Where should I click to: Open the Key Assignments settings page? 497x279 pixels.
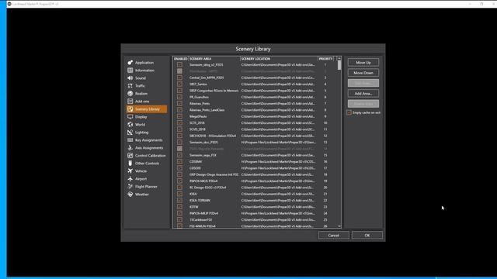pos(147,140)
